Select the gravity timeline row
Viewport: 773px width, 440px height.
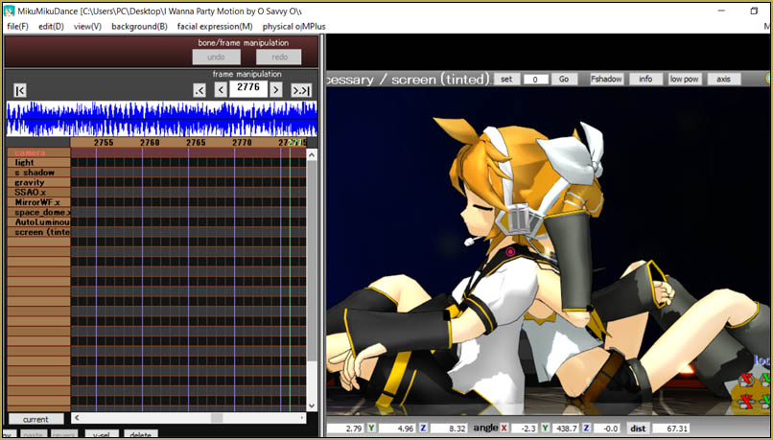(39, 182)
